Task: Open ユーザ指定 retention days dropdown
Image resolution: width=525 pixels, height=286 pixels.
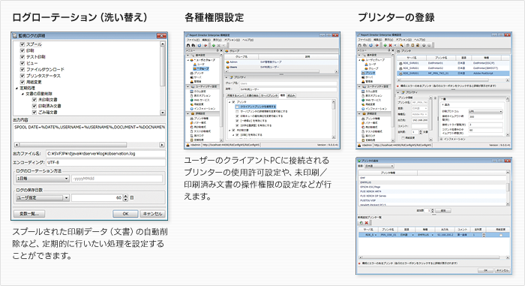Action: coord(43,198)
